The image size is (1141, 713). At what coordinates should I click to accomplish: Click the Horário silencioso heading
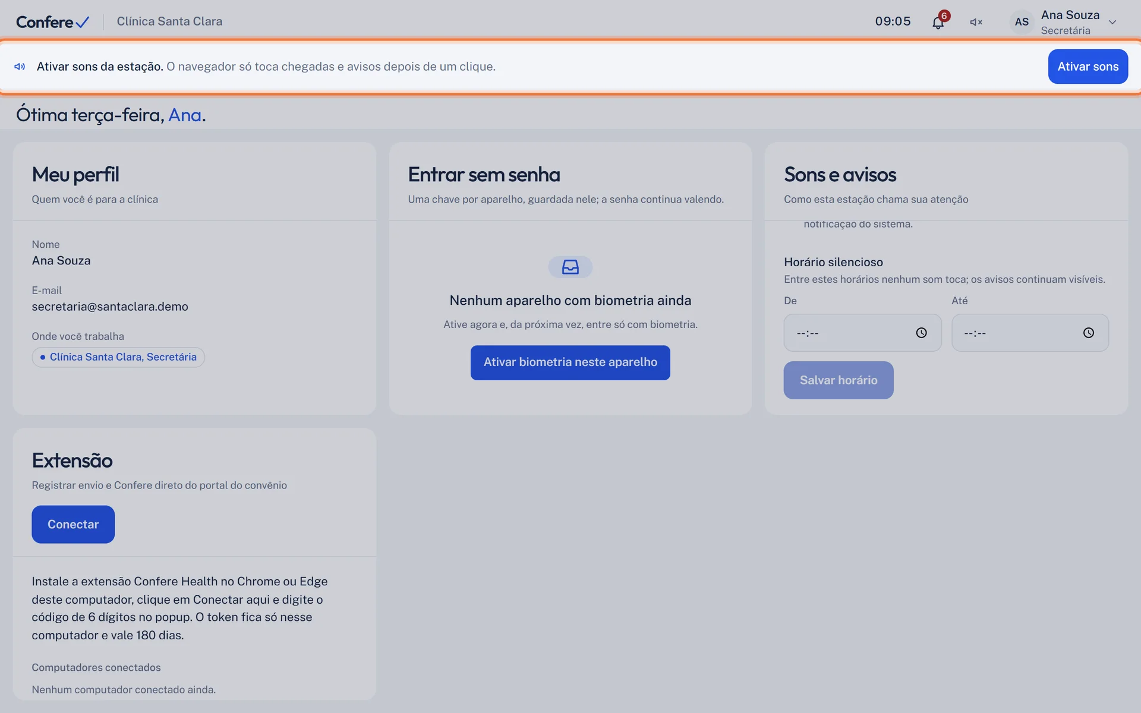(x=833, y=262)
